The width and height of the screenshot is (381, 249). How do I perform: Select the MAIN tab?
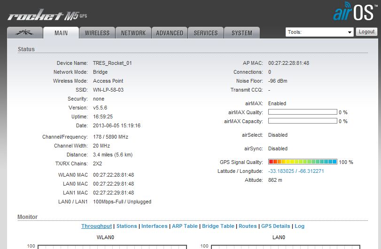coord(61,33)
